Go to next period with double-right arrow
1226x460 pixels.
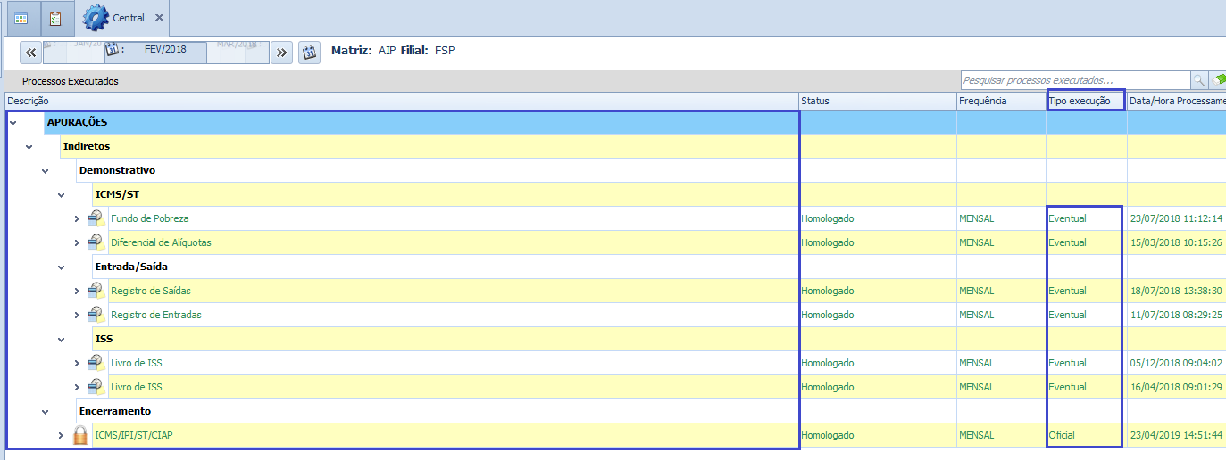tap(281, 52)
